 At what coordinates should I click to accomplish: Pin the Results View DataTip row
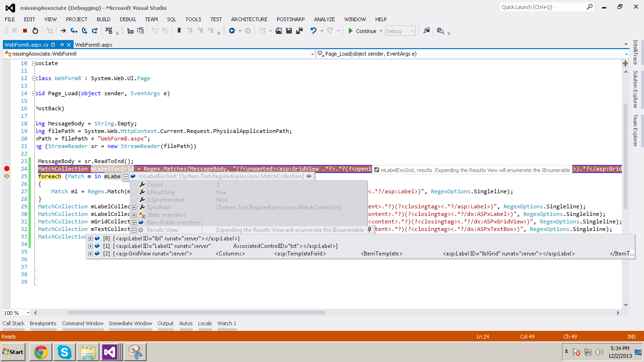(x=370, y=230)
